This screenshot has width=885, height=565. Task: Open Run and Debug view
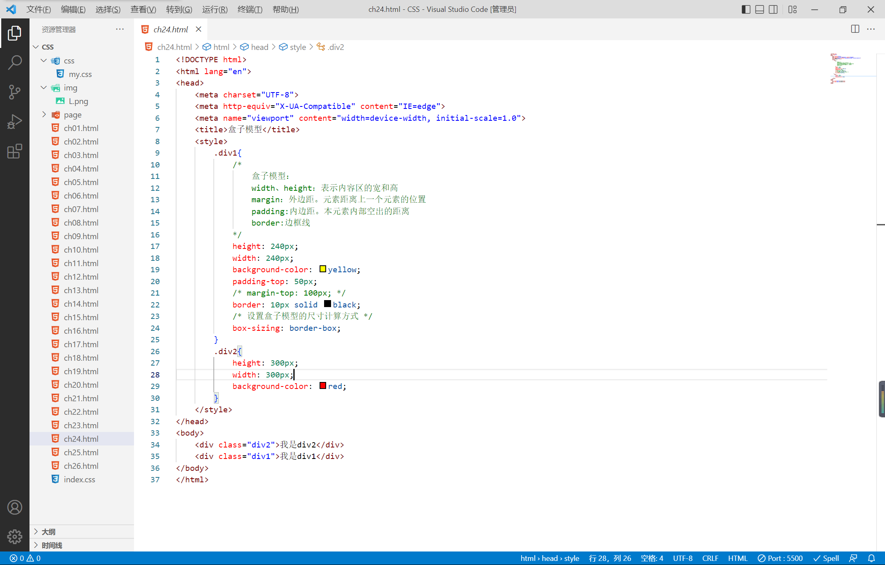[x=15, y=122]
